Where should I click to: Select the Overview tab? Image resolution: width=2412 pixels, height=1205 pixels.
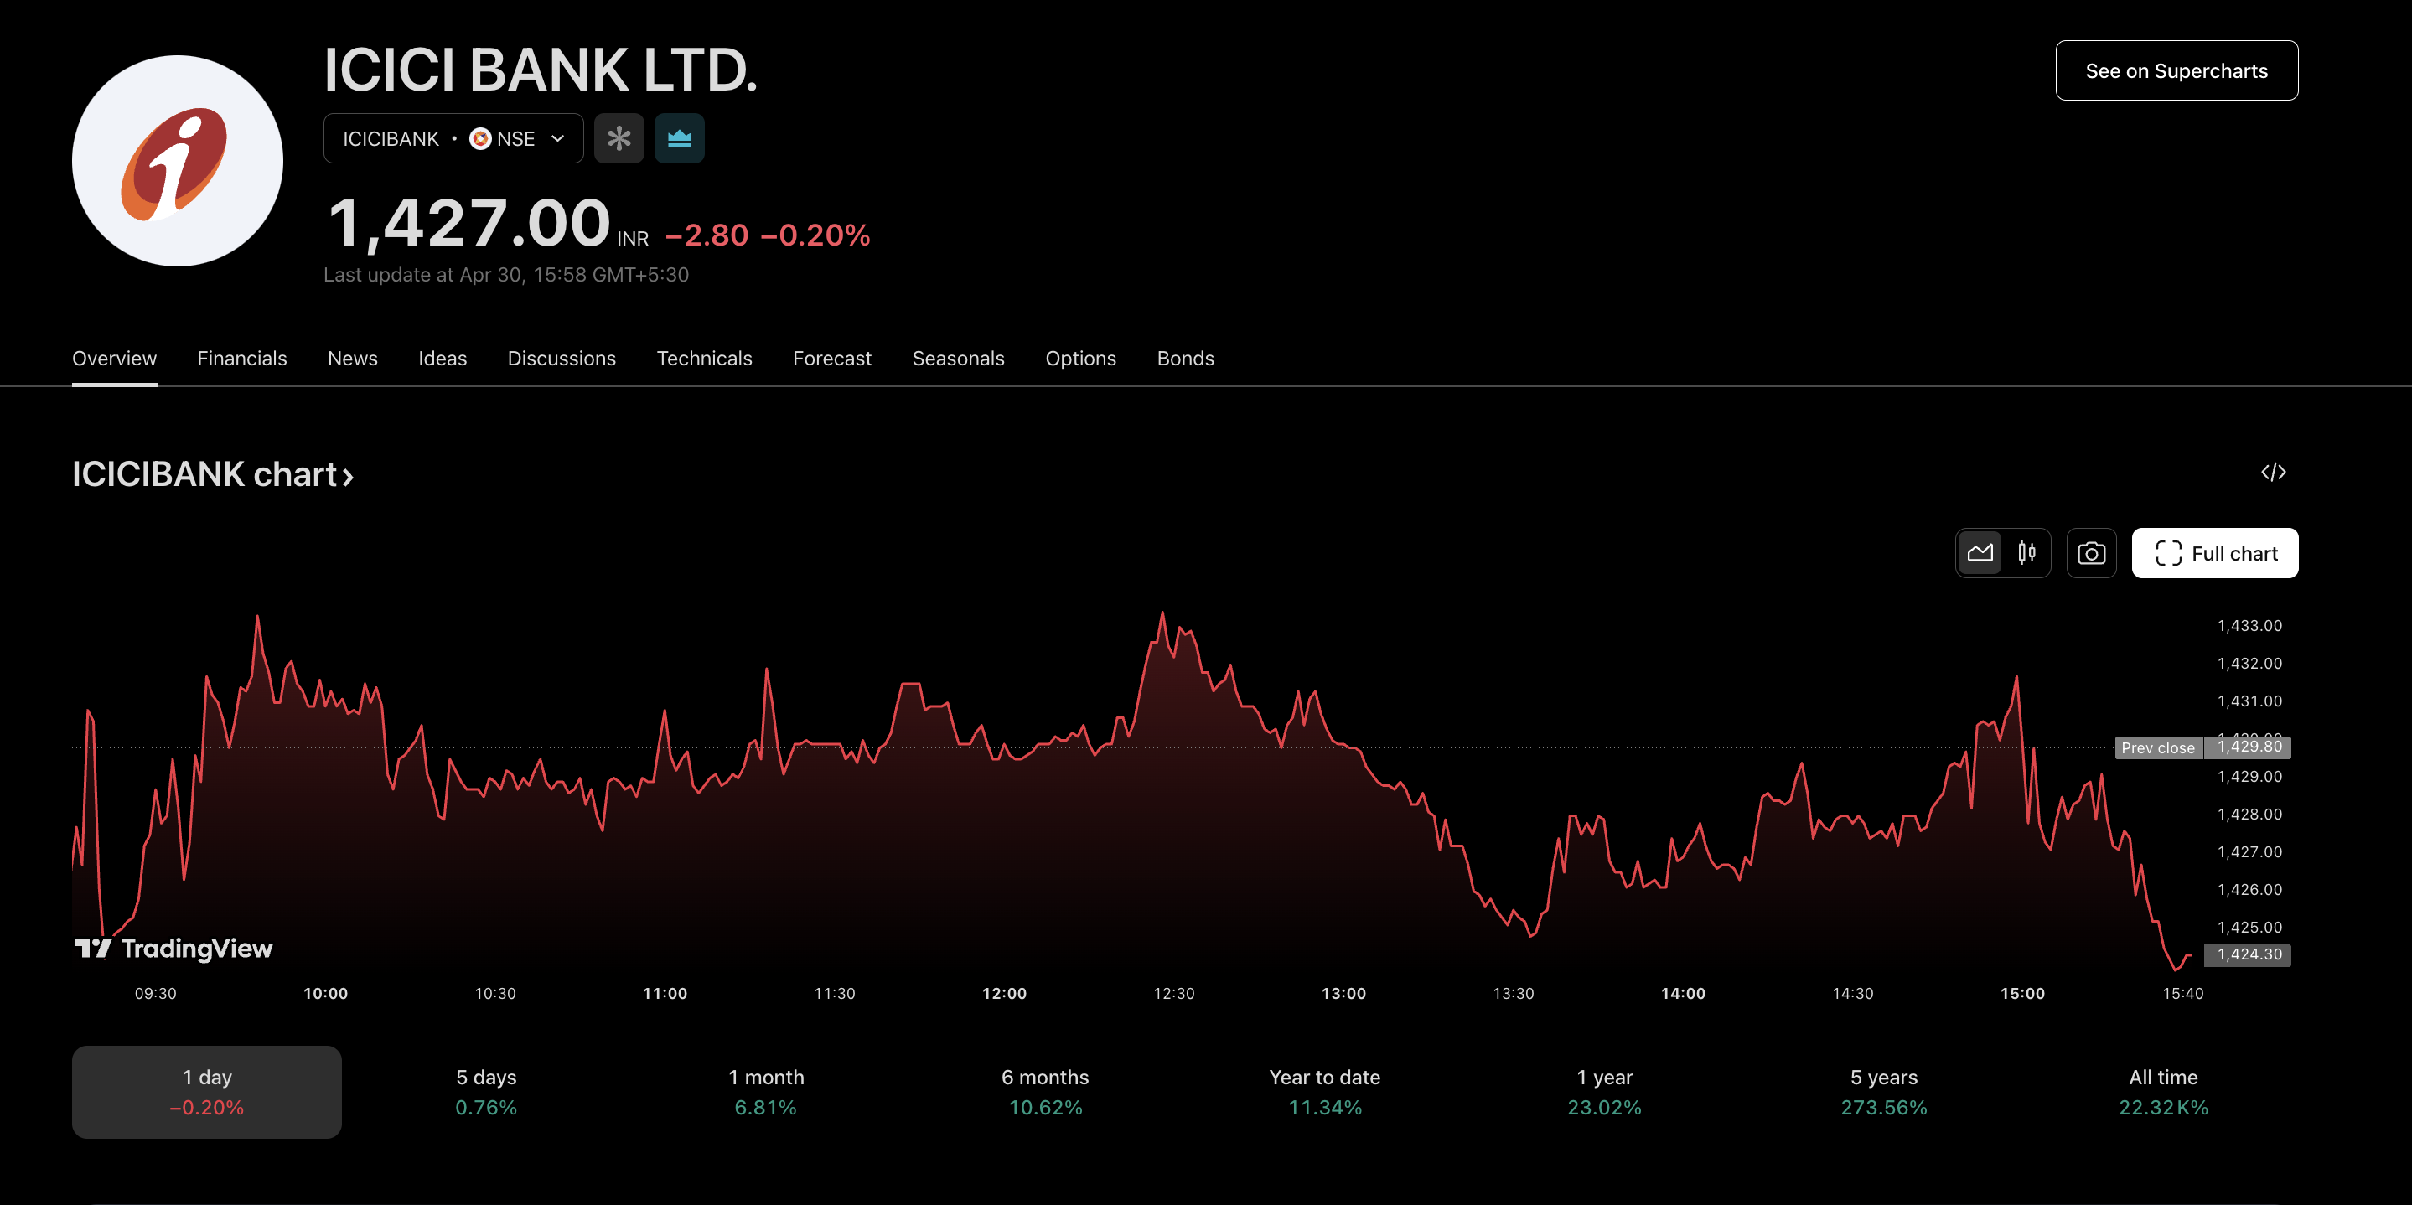[114, 359]
